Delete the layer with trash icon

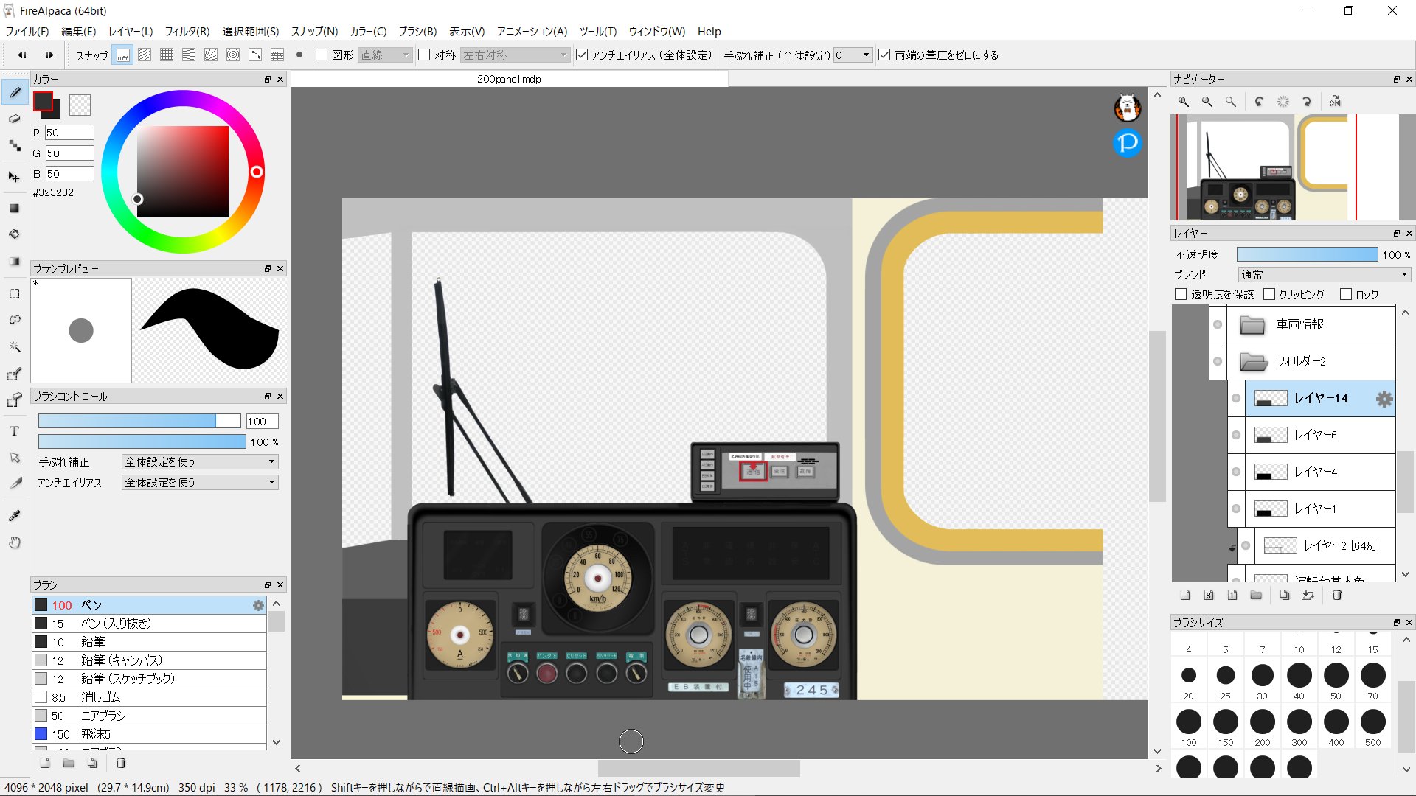(1337, 596)
